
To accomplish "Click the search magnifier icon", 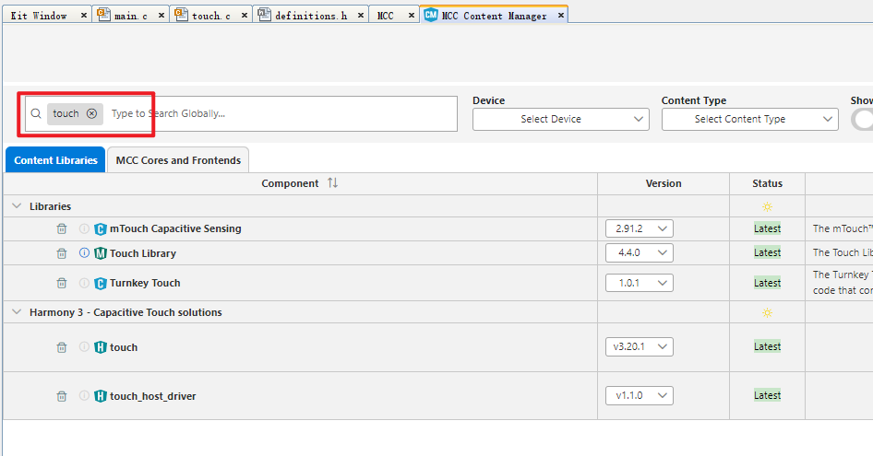I will [36, 113].
